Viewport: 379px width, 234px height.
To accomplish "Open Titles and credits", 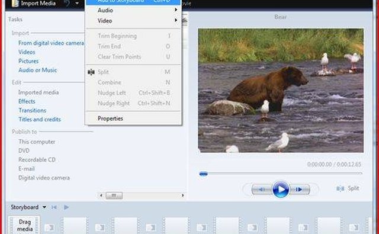I will pyautogui.click(x=40, y=119).
